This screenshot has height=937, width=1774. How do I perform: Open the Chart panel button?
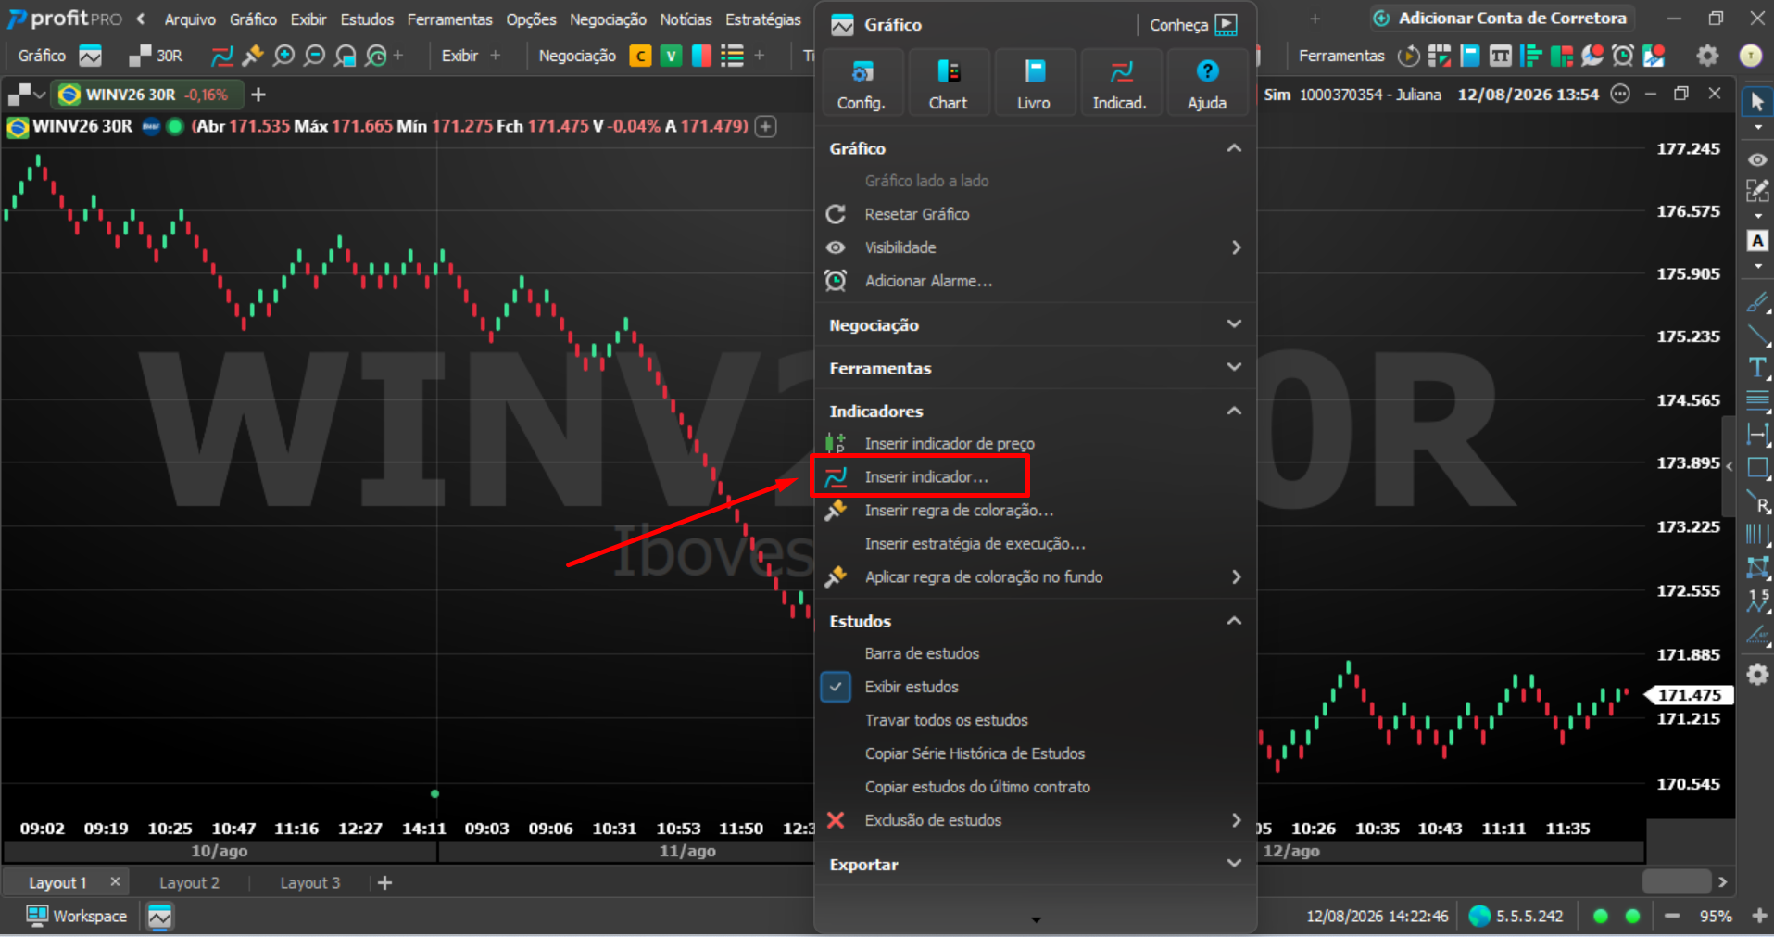click(948, 83)
